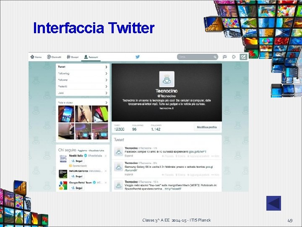Click the 96 following count

pos(134,129)
